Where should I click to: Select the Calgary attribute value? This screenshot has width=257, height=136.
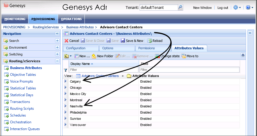(75, 81)
